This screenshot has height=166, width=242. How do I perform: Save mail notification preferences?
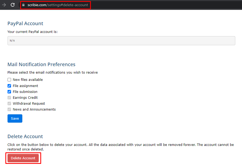coord(15,119)
